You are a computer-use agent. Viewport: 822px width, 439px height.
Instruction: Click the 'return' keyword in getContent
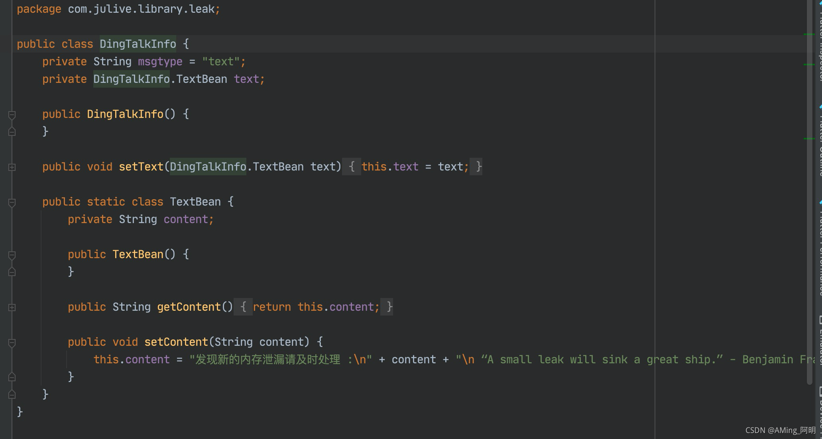click(272, 307)
